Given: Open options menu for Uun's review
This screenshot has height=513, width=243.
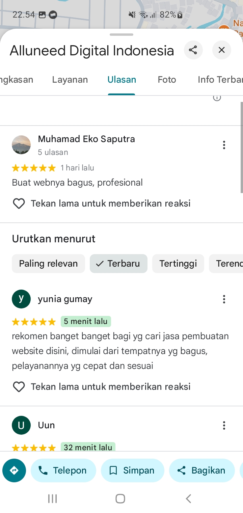Looking at the screenshot, I should [224, 425].
